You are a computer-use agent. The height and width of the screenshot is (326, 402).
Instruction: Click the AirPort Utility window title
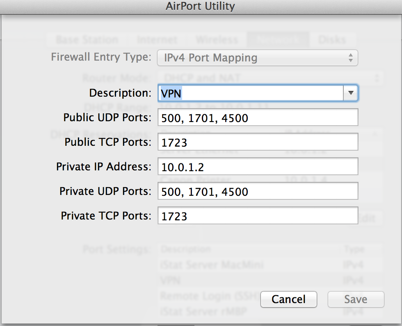pyautogui.click(x=200, y=6)
